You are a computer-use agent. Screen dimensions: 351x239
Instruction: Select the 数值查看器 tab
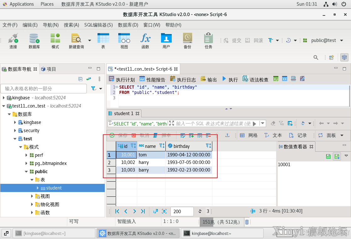[x=295, y=147]
